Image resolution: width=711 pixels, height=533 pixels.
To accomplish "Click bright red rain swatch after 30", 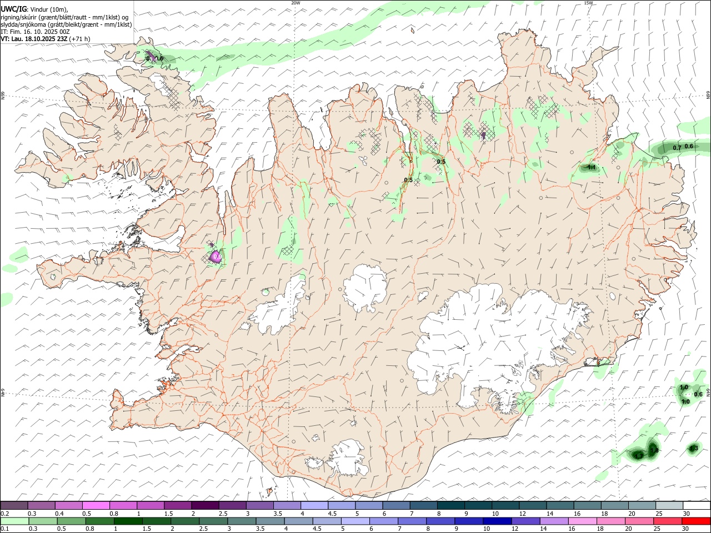I will (695, 521).
